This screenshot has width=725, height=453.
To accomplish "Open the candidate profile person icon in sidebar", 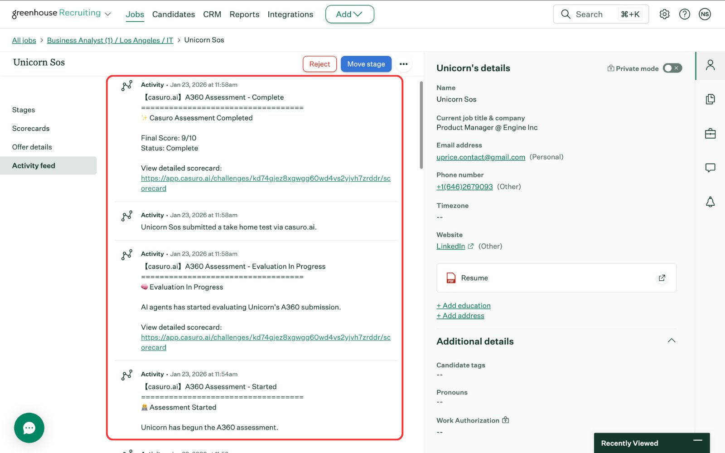I will tap(710, 65).
